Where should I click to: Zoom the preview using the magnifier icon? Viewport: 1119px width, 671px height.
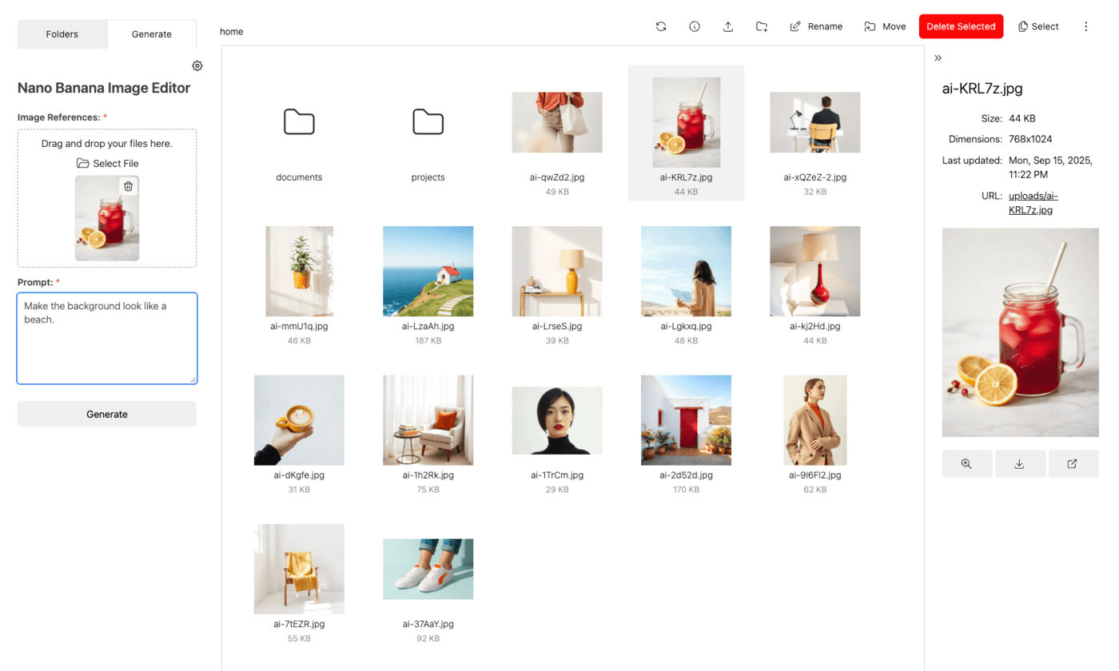(x=967, y=463)
